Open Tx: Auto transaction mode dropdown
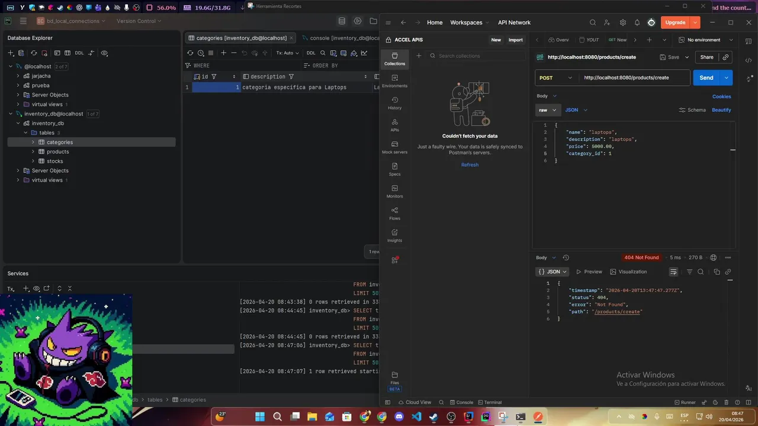The image size is (758, 426). coord(287,53)
